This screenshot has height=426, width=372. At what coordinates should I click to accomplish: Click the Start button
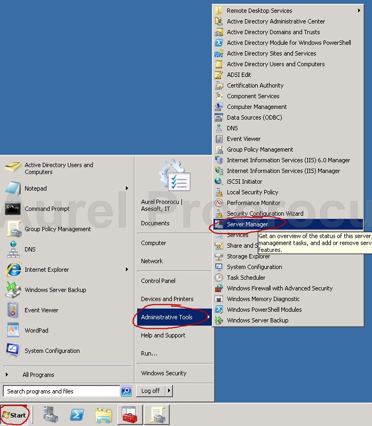pyautogui.click(x=14, y=415)
